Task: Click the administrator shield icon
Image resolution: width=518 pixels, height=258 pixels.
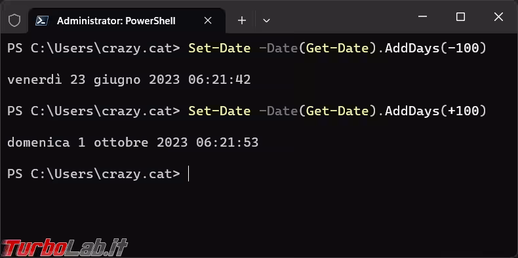Action: coord(14,21)
